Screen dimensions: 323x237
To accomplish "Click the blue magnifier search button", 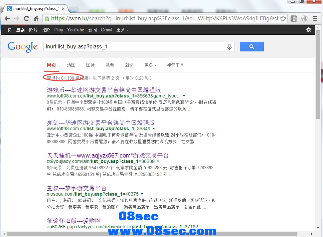I will [x=252, y=46].
